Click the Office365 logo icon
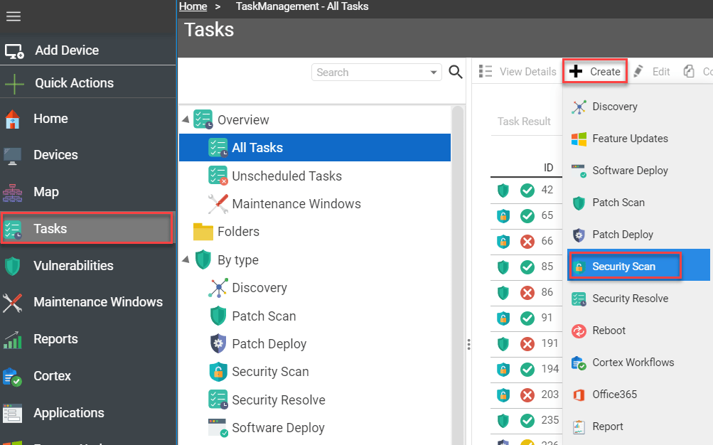The width and height of the screenshot is (713, 445). [579, 395]
